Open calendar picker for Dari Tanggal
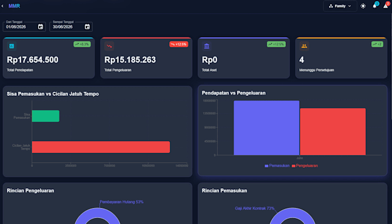 [40, 27]
